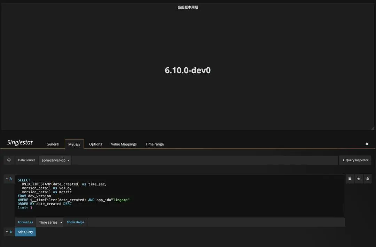Expand the Query Inspector
This screenshot has width=376, height=247.
click(x=355, y=160)
